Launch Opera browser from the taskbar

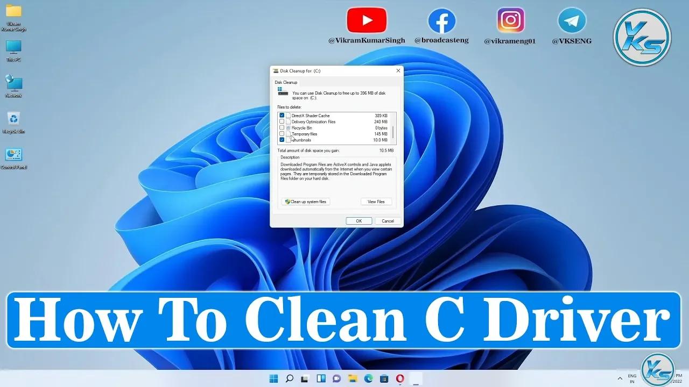(400, 378)
